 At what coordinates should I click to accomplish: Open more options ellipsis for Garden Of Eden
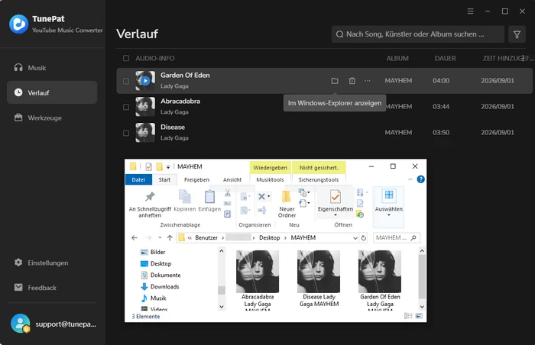(x=367, y=81)
